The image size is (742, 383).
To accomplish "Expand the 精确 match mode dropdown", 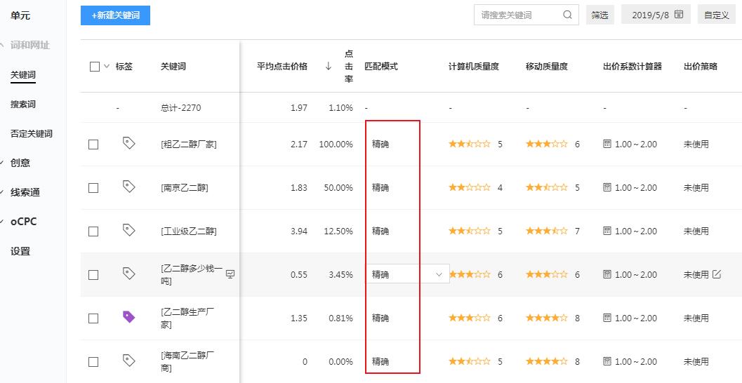I will pyautogui.click(x=439, y=274).
